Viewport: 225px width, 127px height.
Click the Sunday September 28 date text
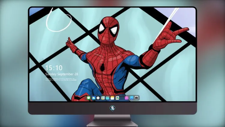pyautogui.click(x=62, y=74)
